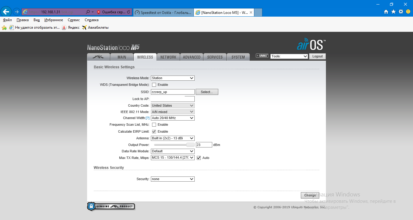Viewport: 413px width, 220px height.
Task: Open the Security dropdown
Action: click(x=173, y=179)
